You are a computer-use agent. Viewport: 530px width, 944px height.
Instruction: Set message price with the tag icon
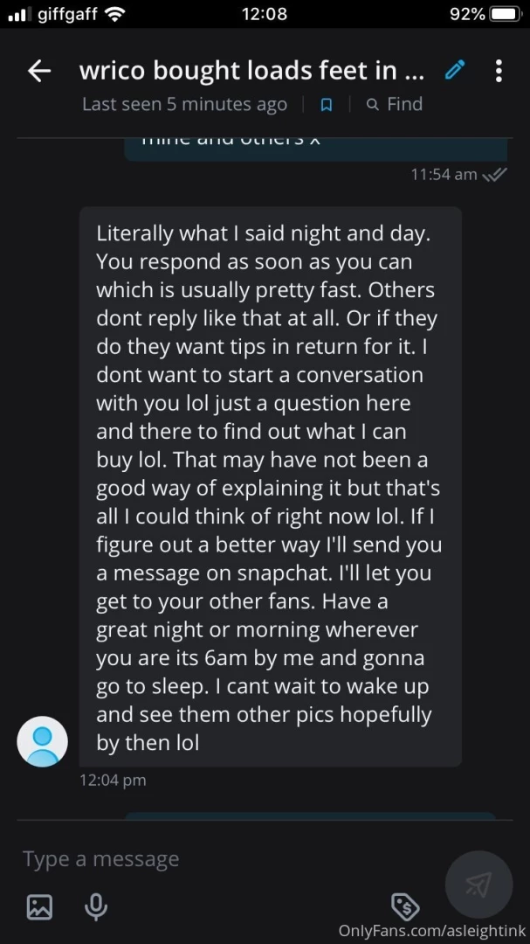[403, 906]
